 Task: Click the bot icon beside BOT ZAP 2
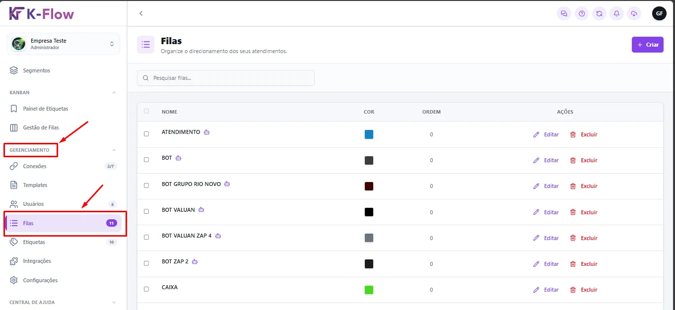195,261
